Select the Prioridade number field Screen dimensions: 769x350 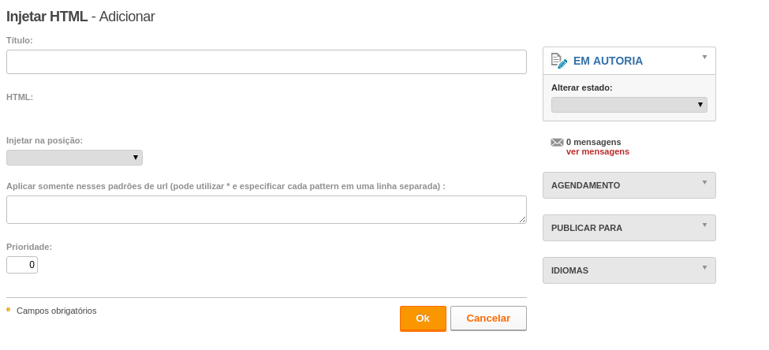click(x=22, y=265)
